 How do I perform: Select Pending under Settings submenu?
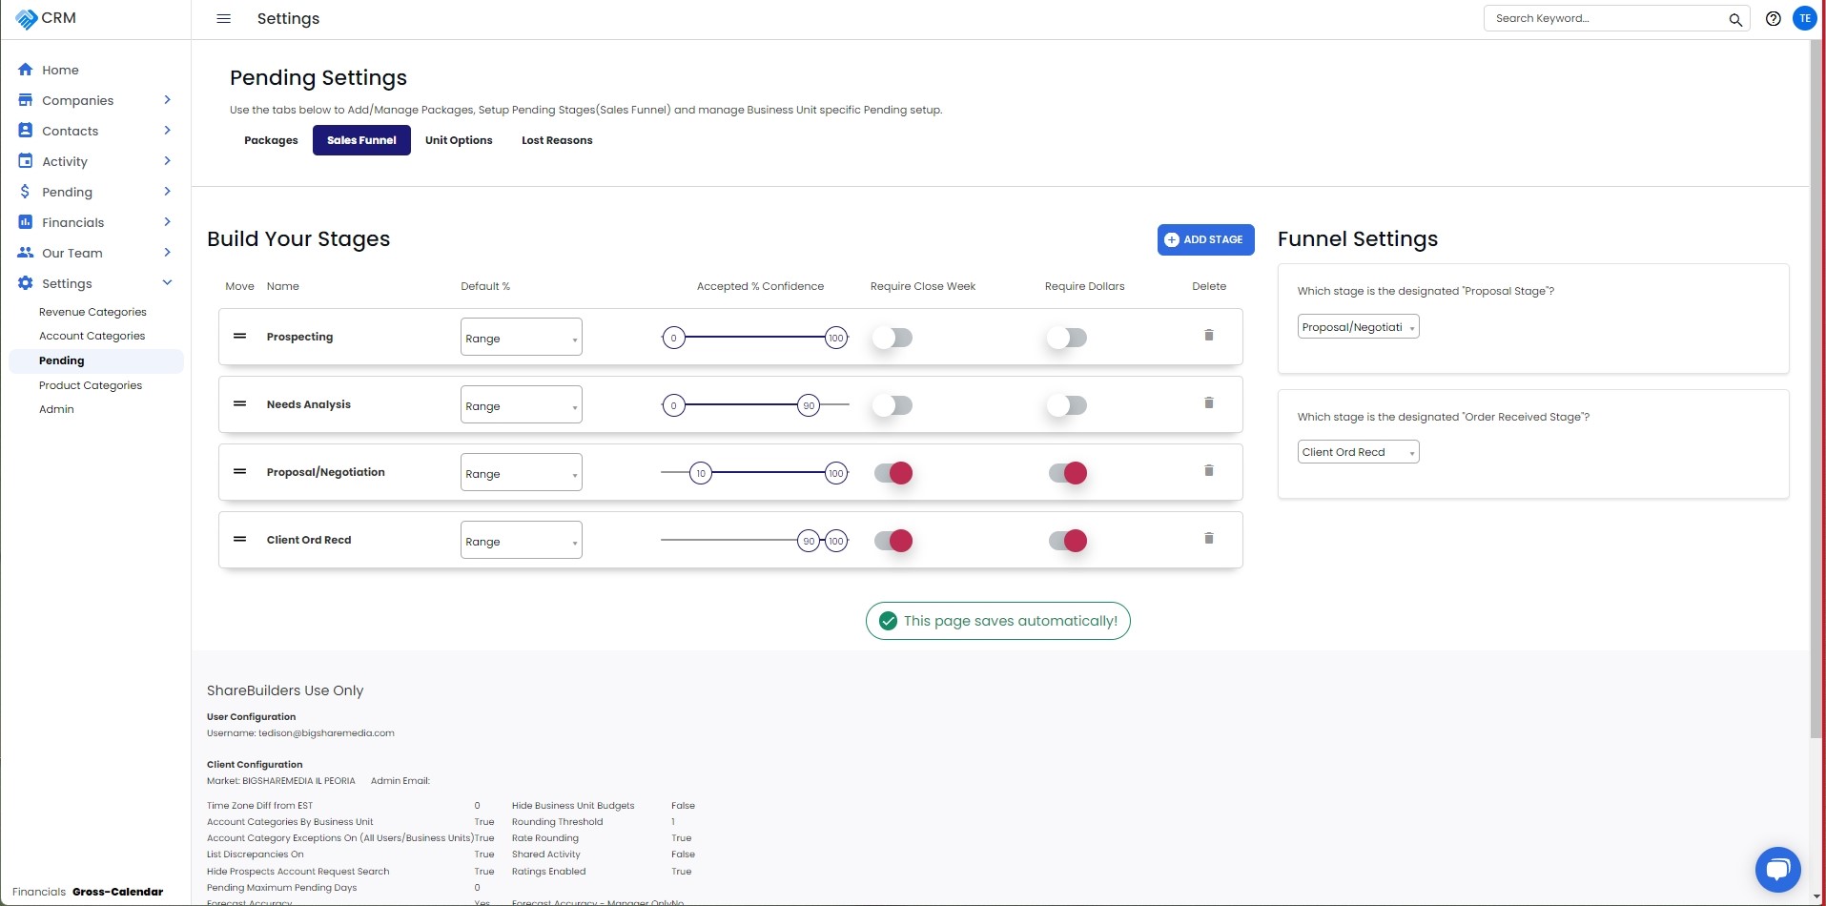point(95,360)
